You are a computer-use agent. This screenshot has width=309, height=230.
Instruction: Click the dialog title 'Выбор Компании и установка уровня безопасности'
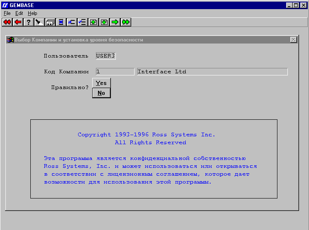click(x=79, y=40)
